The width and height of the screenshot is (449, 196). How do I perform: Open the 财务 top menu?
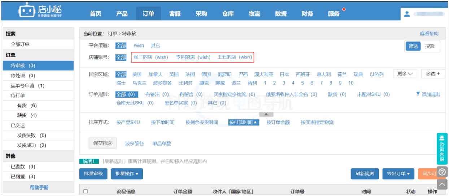coord(307,14)
